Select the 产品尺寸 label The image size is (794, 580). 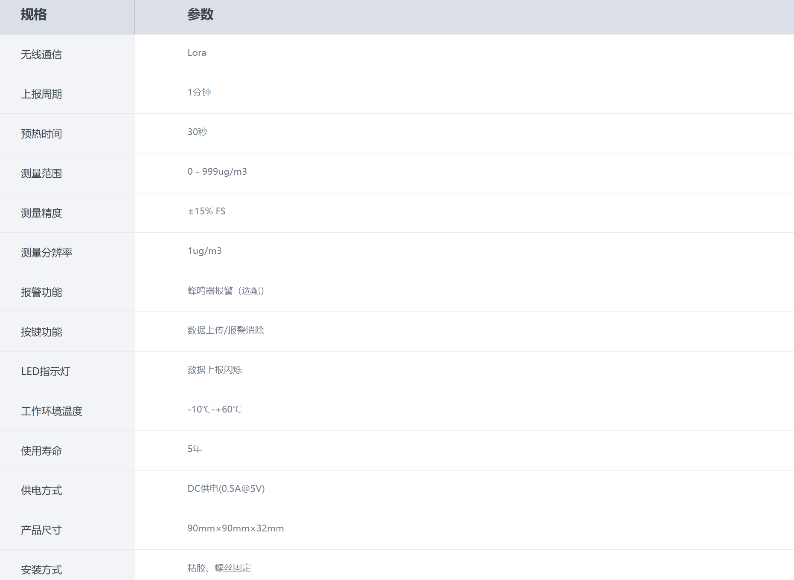coord(41,530)
